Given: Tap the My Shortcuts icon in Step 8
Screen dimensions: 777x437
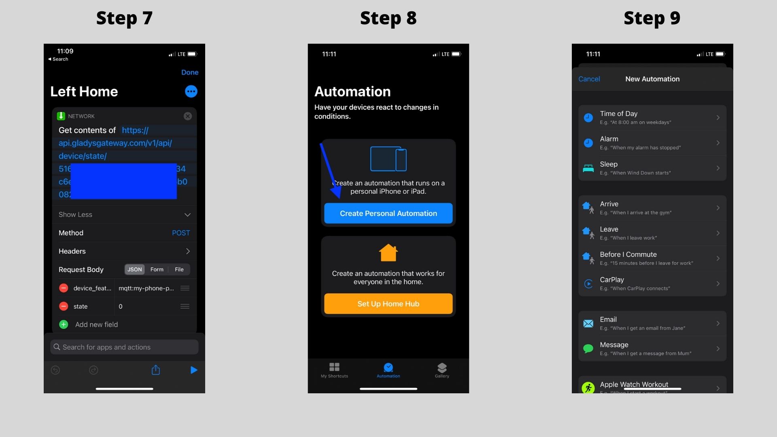Looking at the screenshot, I should pos(334,369).
